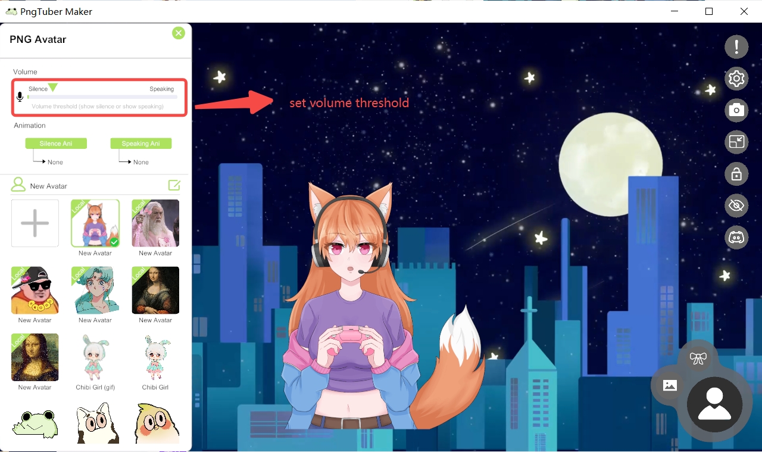The height and width of the screenshot is (452, 762).
Task: Select the sunglasses cap guy avatar
Action: tap(35, 291)
